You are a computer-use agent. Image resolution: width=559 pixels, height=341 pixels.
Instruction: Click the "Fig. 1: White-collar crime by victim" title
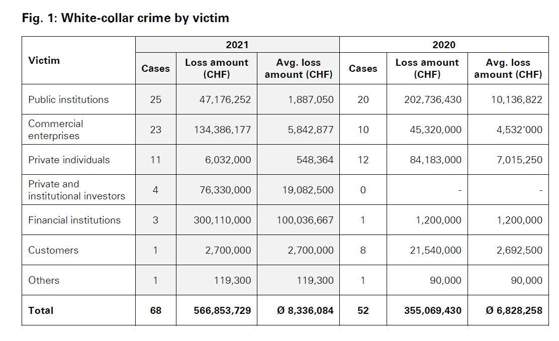(x=126, y=18)
